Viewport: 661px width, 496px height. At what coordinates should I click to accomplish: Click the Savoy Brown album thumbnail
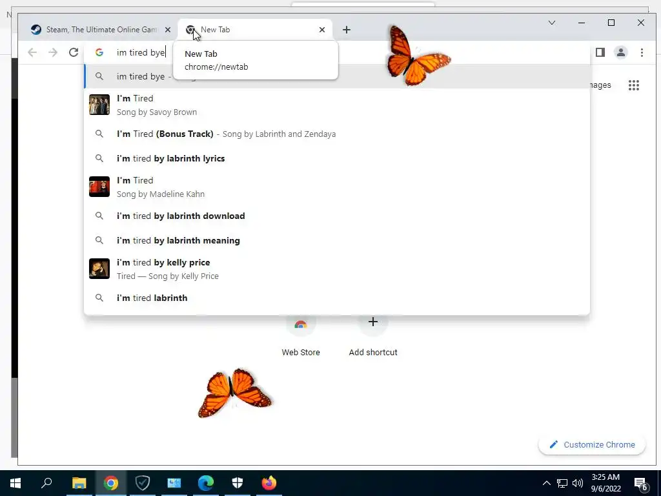coord(99,105)
